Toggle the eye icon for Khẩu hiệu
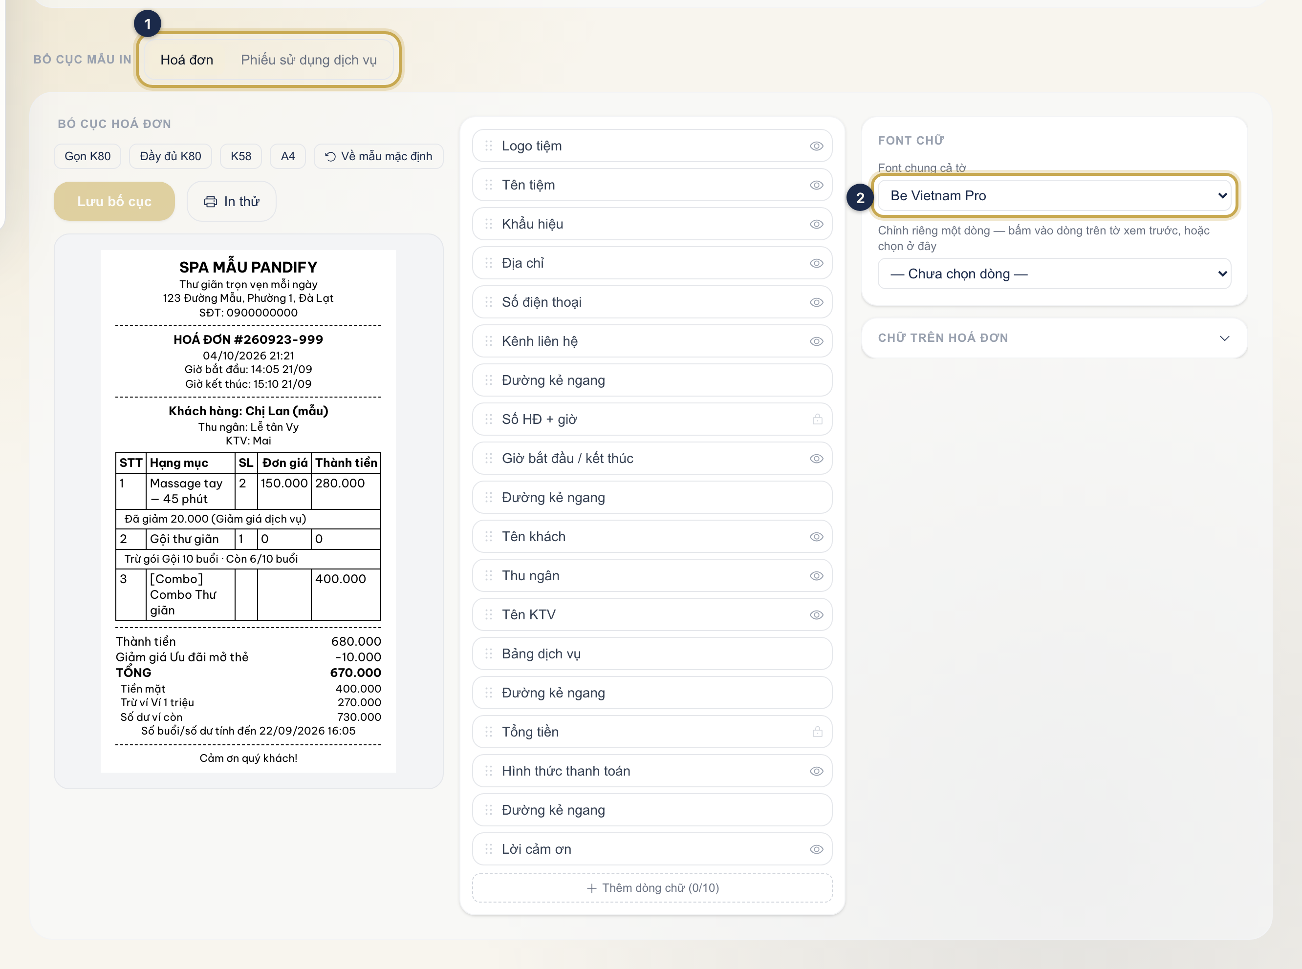Viewport: 1302px width, 969px height. click(x=817, y=224)
